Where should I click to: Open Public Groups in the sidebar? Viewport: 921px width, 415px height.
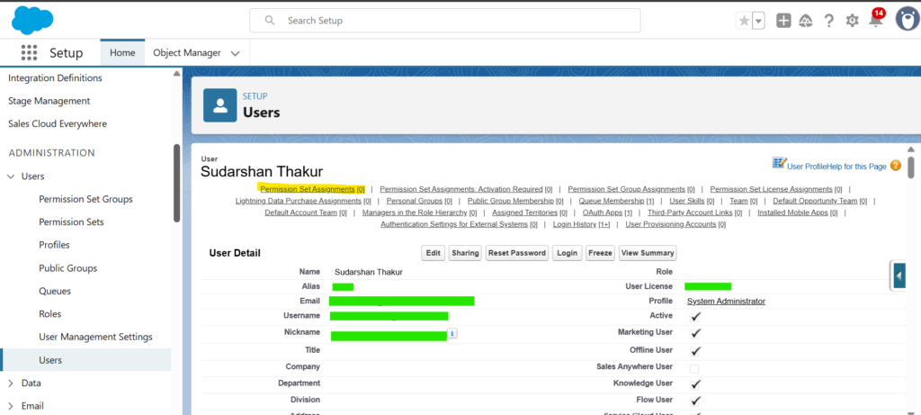click(68, 268)
